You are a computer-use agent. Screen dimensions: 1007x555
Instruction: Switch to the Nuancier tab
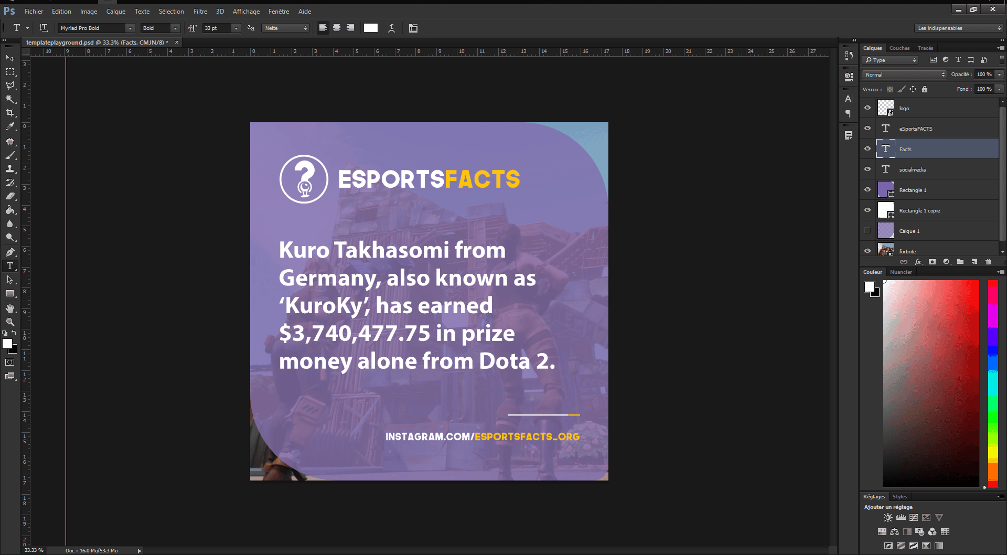point(901,272)
